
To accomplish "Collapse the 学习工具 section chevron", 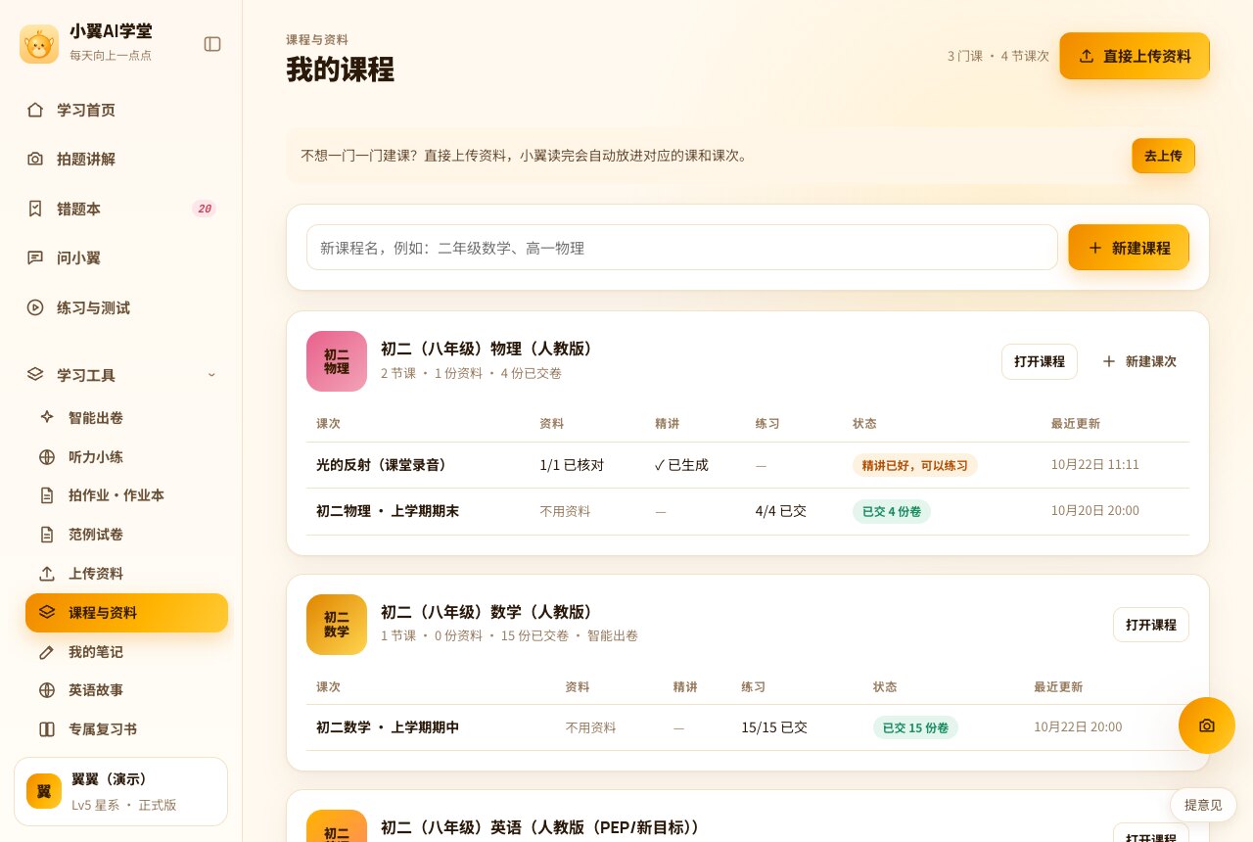I will (211, 375).
